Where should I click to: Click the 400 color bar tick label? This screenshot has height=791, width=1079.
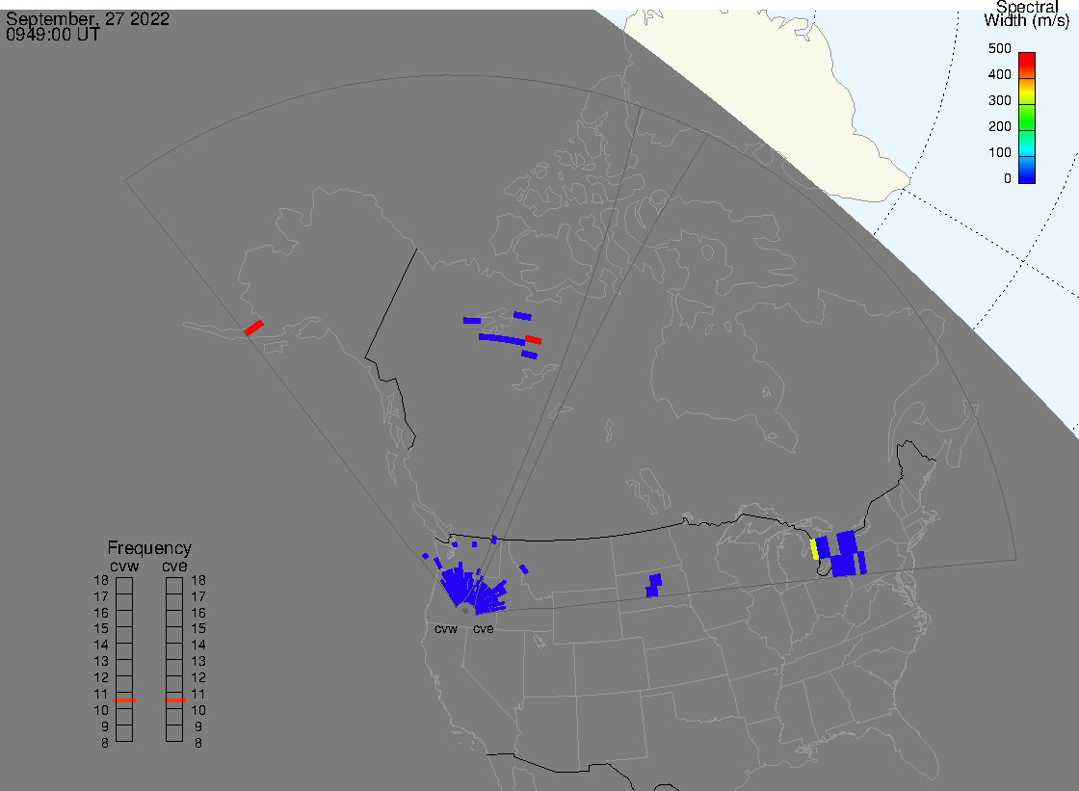pyautogui.click(x=999, y=74)
